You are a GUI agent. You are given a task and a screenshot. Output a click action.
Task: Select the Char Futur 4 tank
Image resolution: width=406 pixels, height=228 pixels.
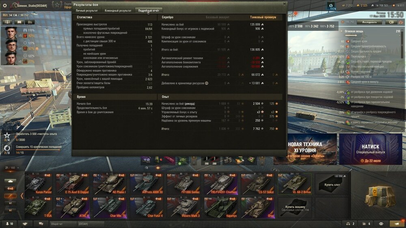147,208
